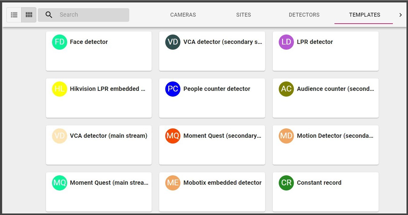Click the purple LD avatar icon
This screenshot has width=408, height=215.
(x=286, y=42)
